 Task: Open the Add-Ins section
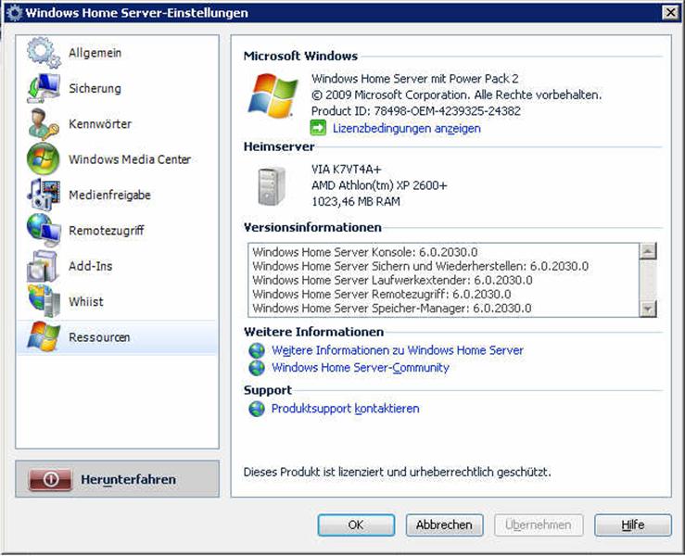point(91,266)
